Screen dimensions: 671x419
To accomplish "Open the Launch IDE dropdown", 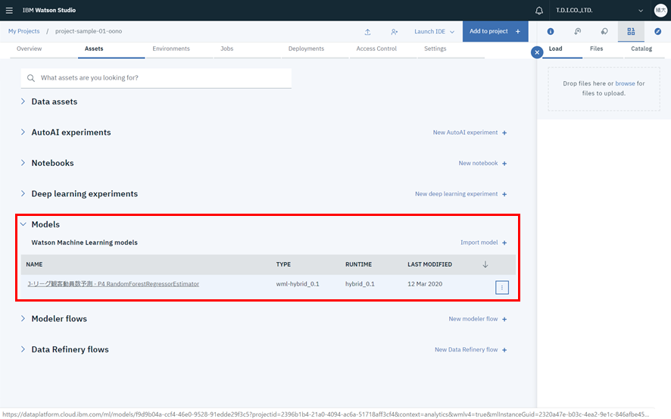I will point(434,32).
